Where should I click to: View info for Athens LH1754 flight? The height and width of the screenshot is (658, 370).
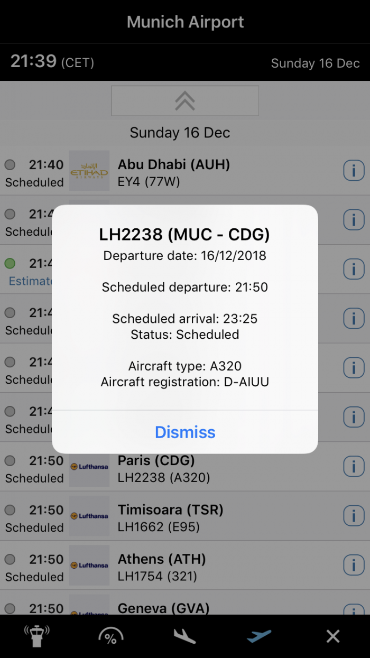point(354,565)
